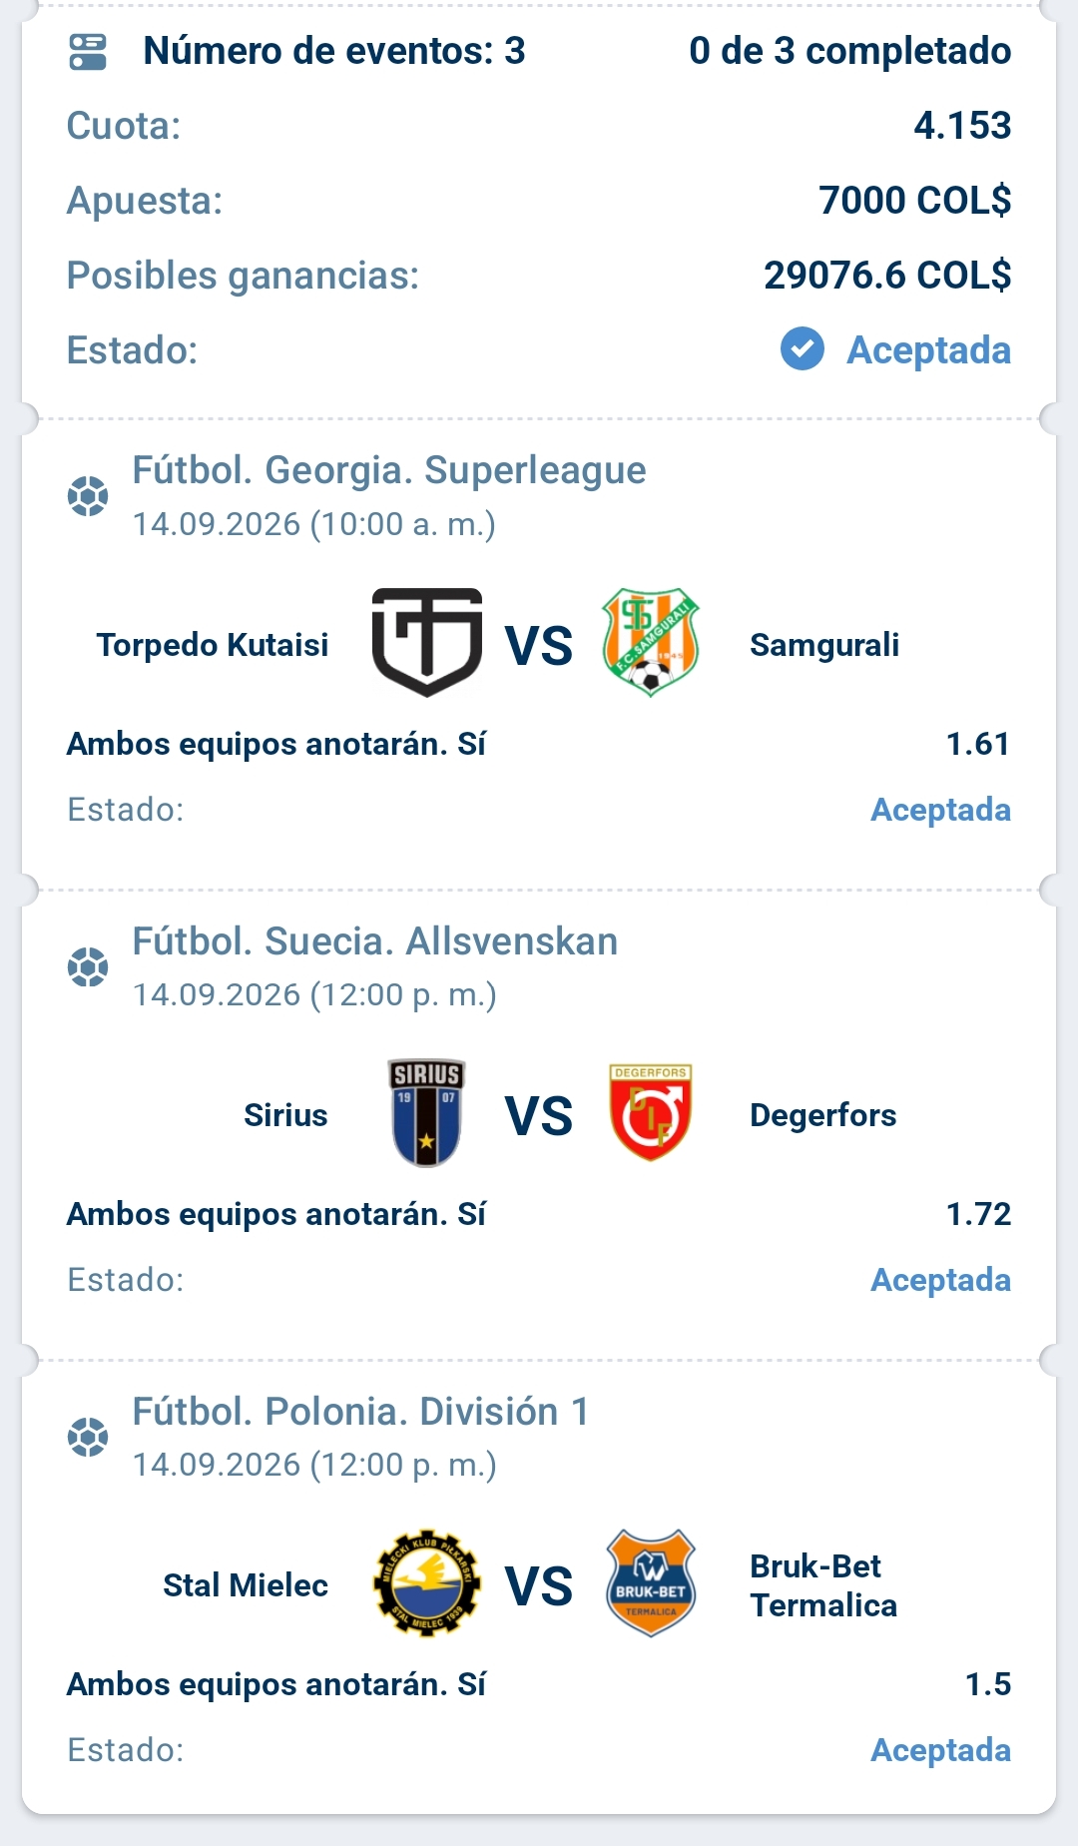Click the blue Aceptada checkmark icon
Viewport: 1078px width, 1846px height.
tap(803, 349)
